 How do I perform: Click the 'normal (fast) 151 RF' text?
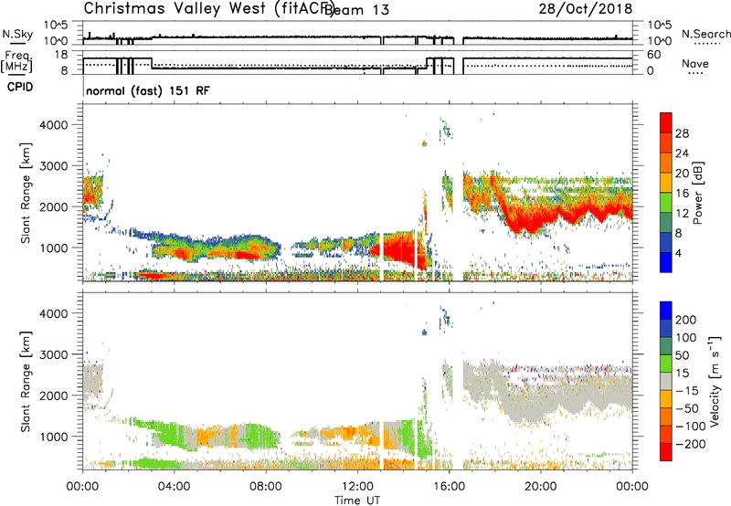[x=148, y=90]
